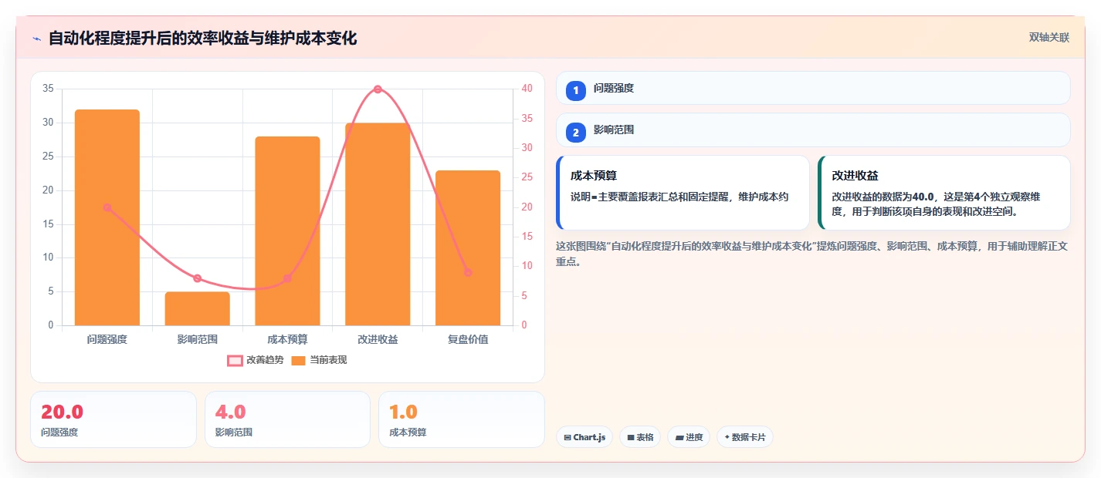Click the 进度 tag's icon
The width and height of the screenshot is (1101, 478).
coord(679,437)
